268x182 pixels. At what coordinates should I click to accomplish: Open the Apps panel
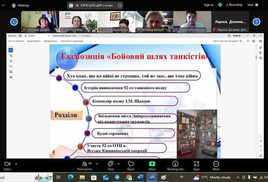[197, 165]
